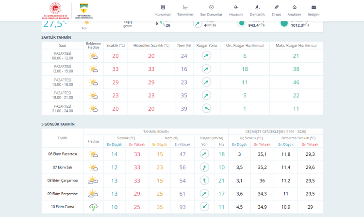Click the Meteoroloji Genel Müdürlüğü logo
The width and height of the screenshot is (364, 217).
point(83,11)
